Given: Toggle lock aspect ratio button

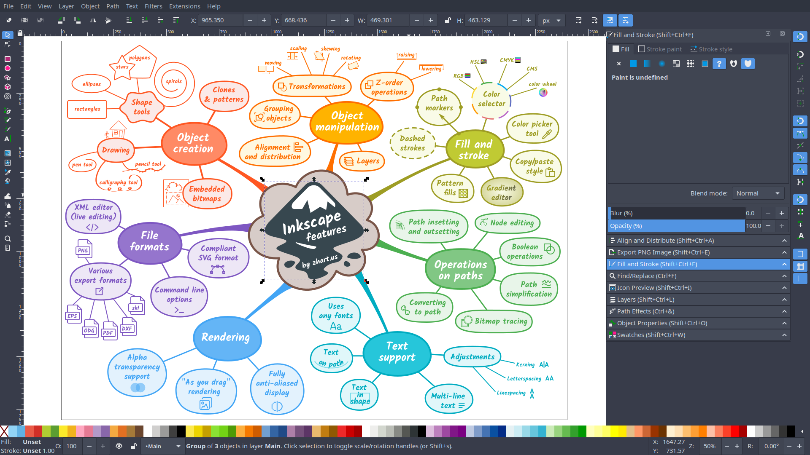Looking at the screenshot, I should (447, 20).
